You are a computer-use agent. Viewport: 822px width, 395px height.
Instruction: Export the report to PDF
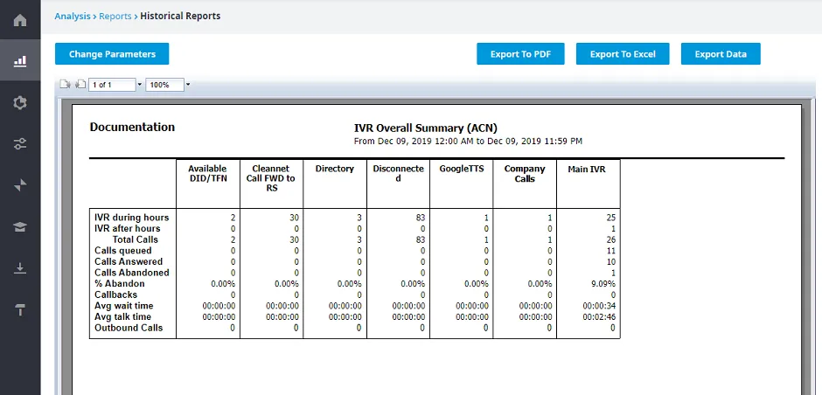point(520,54)
